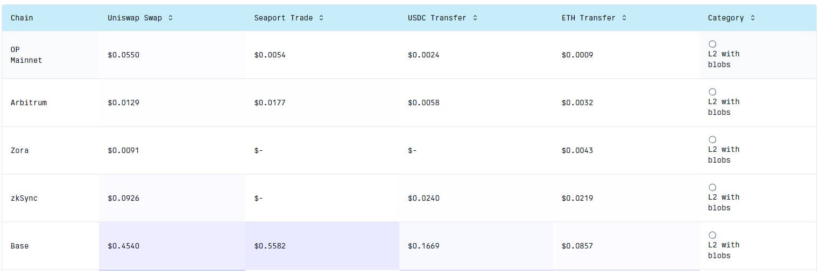
Task: Click the Seaport Trade header label
Action: pyautogui.click(x=284, y=18)
